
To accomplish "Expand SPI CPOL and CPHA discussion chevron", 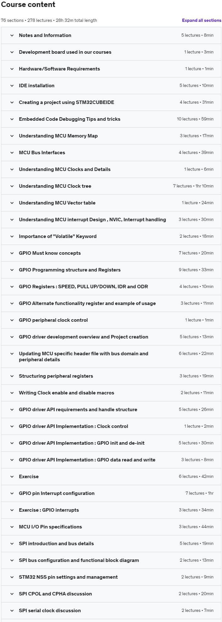I will (12, 594).
